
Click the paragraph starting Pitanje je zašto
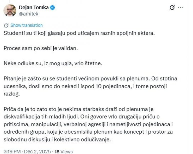(90, 86)
